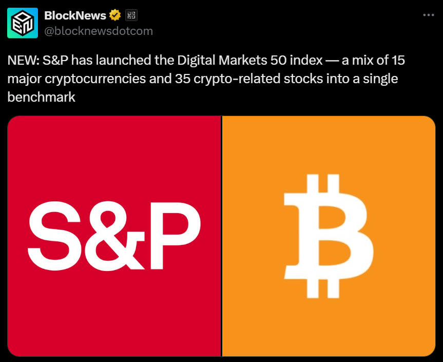The image size is (443, 362).
Task: Click the tweet text starting with NEW
Action: pyautogui.click(x=205, y=79)
